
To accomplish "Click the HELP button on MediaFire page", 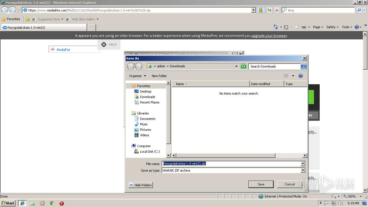I will (x=109, y=45).
